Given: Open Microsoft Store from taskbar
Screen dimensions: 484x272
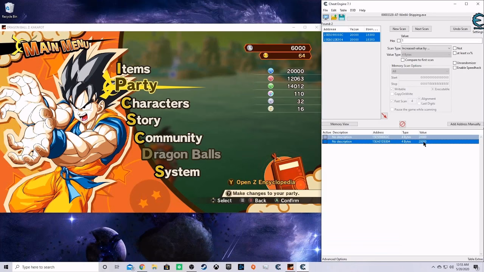Looking at the screenshot, I should 167,267.
